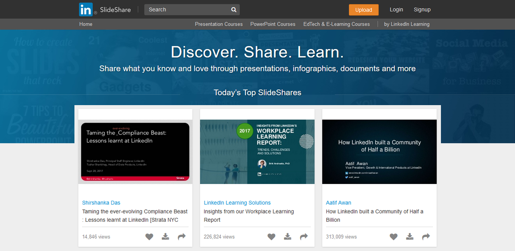Like the Workplace Learning Report slideshare
The width and height of the screenshot is (515, 251).
272,237
